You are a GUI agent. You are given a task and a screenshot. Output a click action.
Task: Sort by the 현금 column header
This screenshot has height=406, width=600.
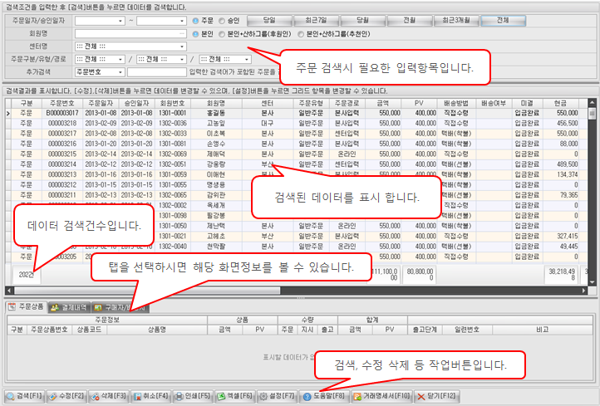click(561, 103)
